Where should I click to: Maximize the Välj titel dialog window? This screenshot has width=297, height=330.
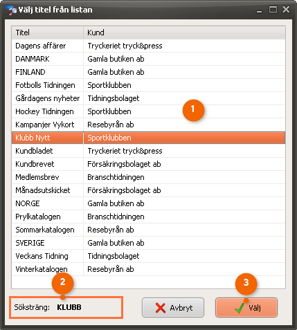coord(273,10)
